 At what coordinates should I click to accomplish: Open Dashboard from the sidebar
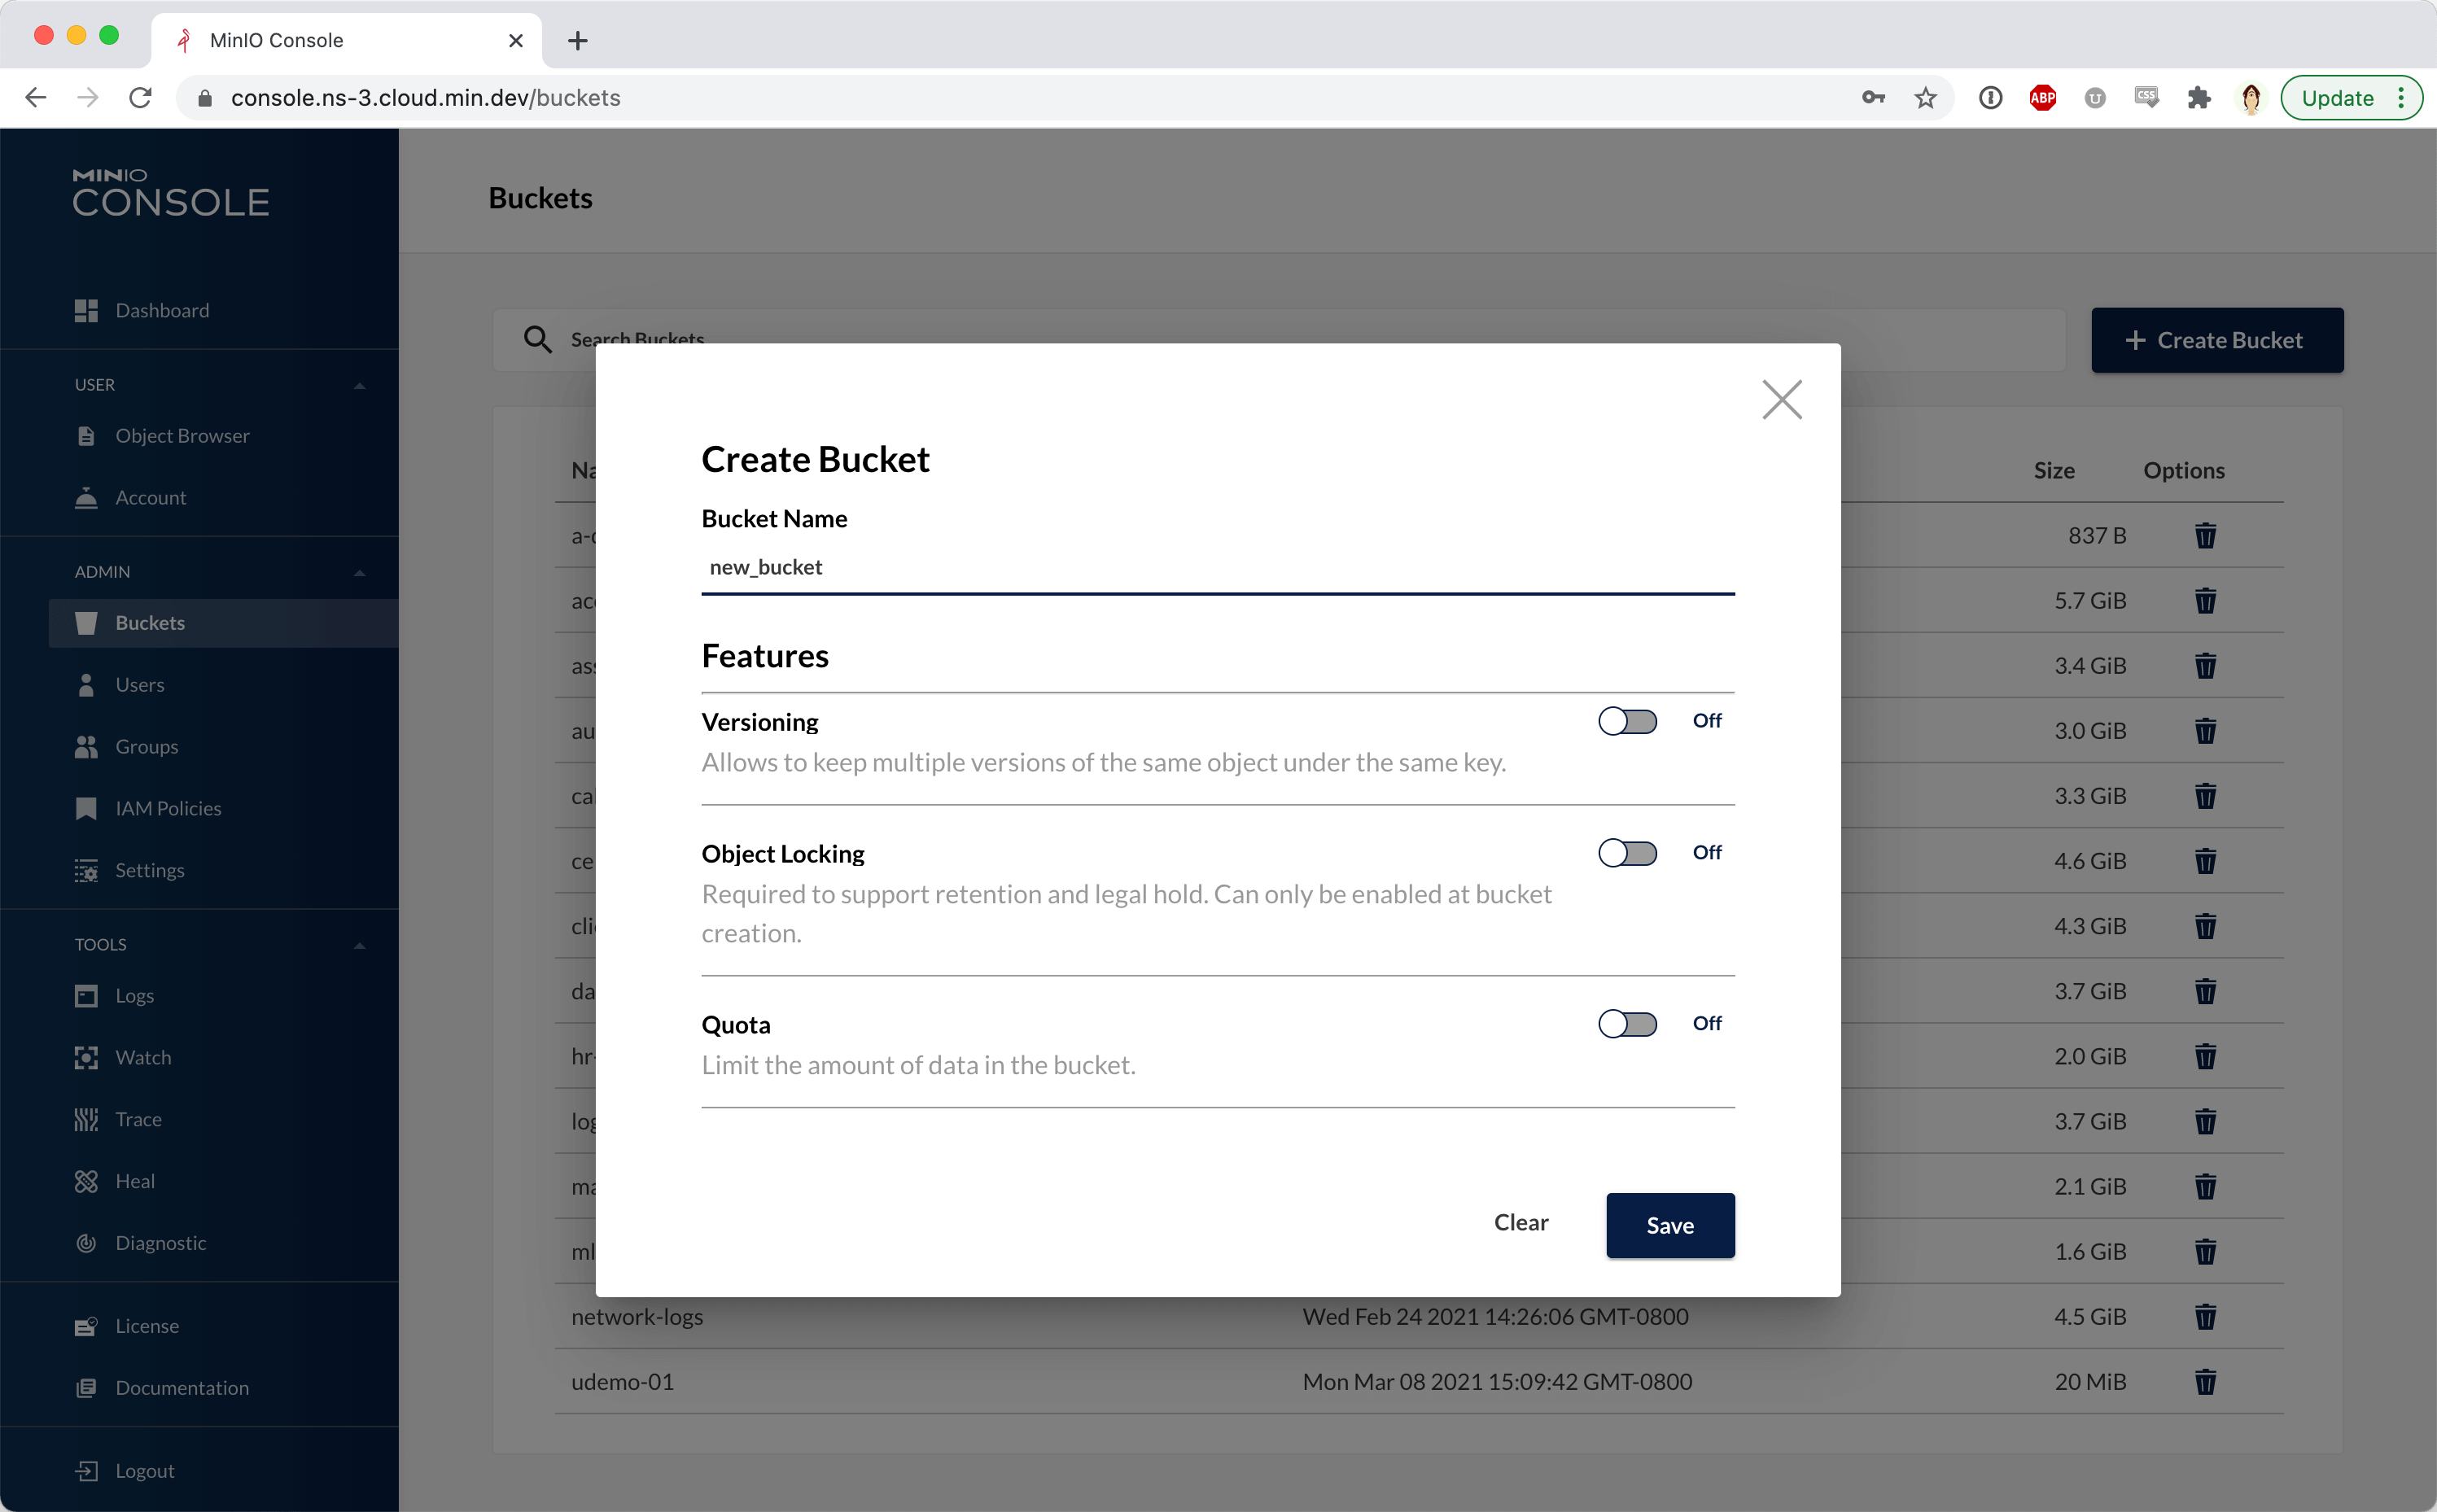point(162,310)
